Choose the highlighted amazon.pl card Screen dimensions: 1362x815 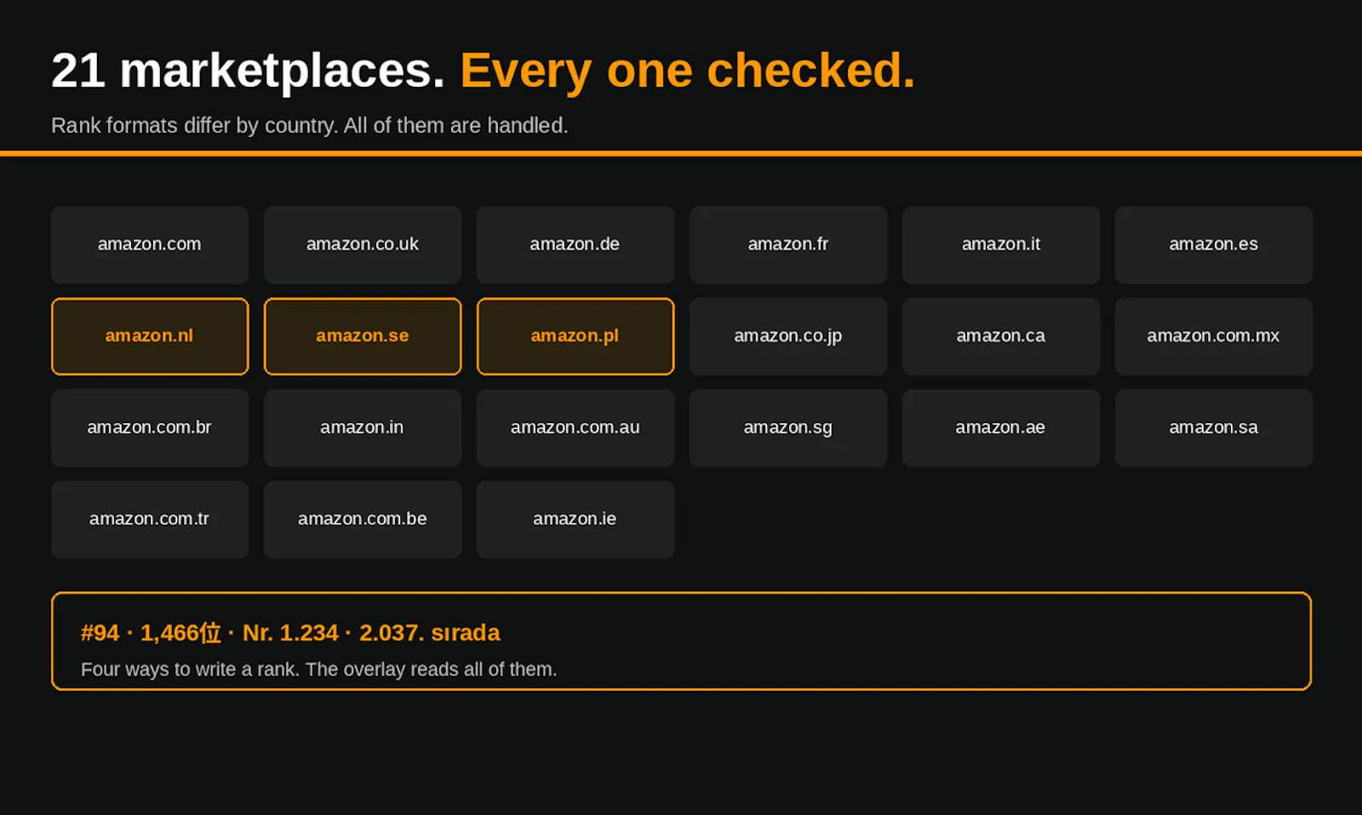[x=575, y=336]
